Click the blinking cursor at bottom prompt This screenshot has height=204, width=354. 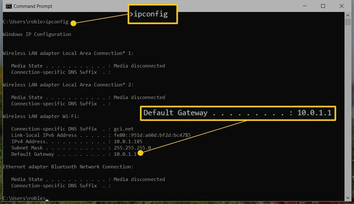(x=47, y=200)
